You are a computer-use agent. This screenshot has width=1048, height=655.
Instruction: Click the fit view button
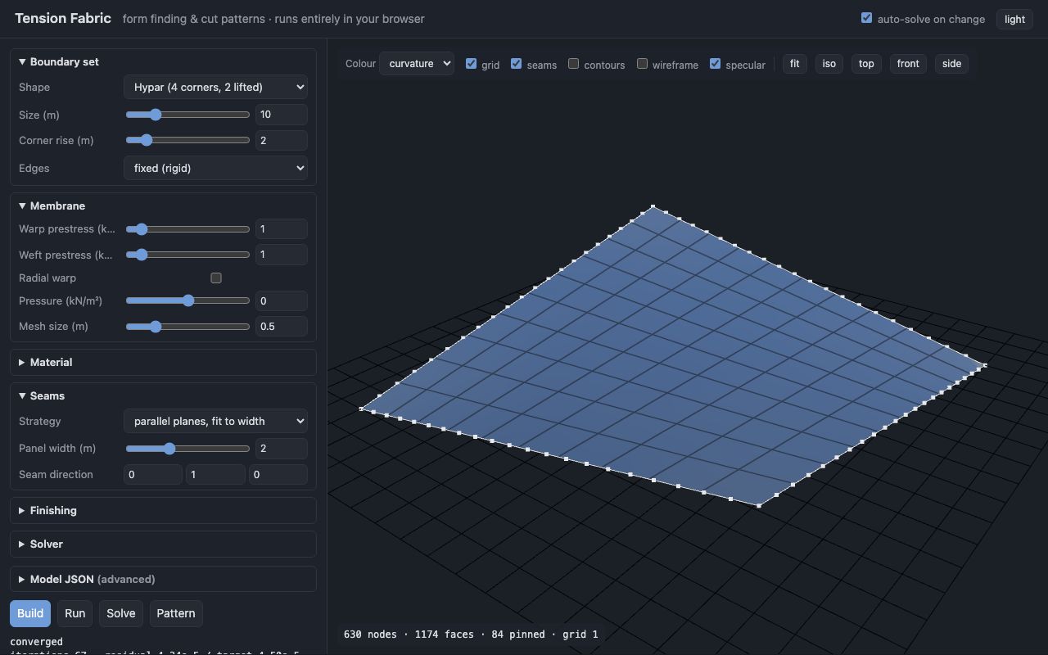tap(794, 63)
